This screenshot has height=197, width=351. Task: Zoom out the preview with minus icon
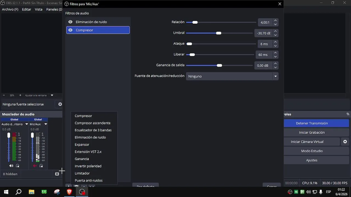(4, 95)
